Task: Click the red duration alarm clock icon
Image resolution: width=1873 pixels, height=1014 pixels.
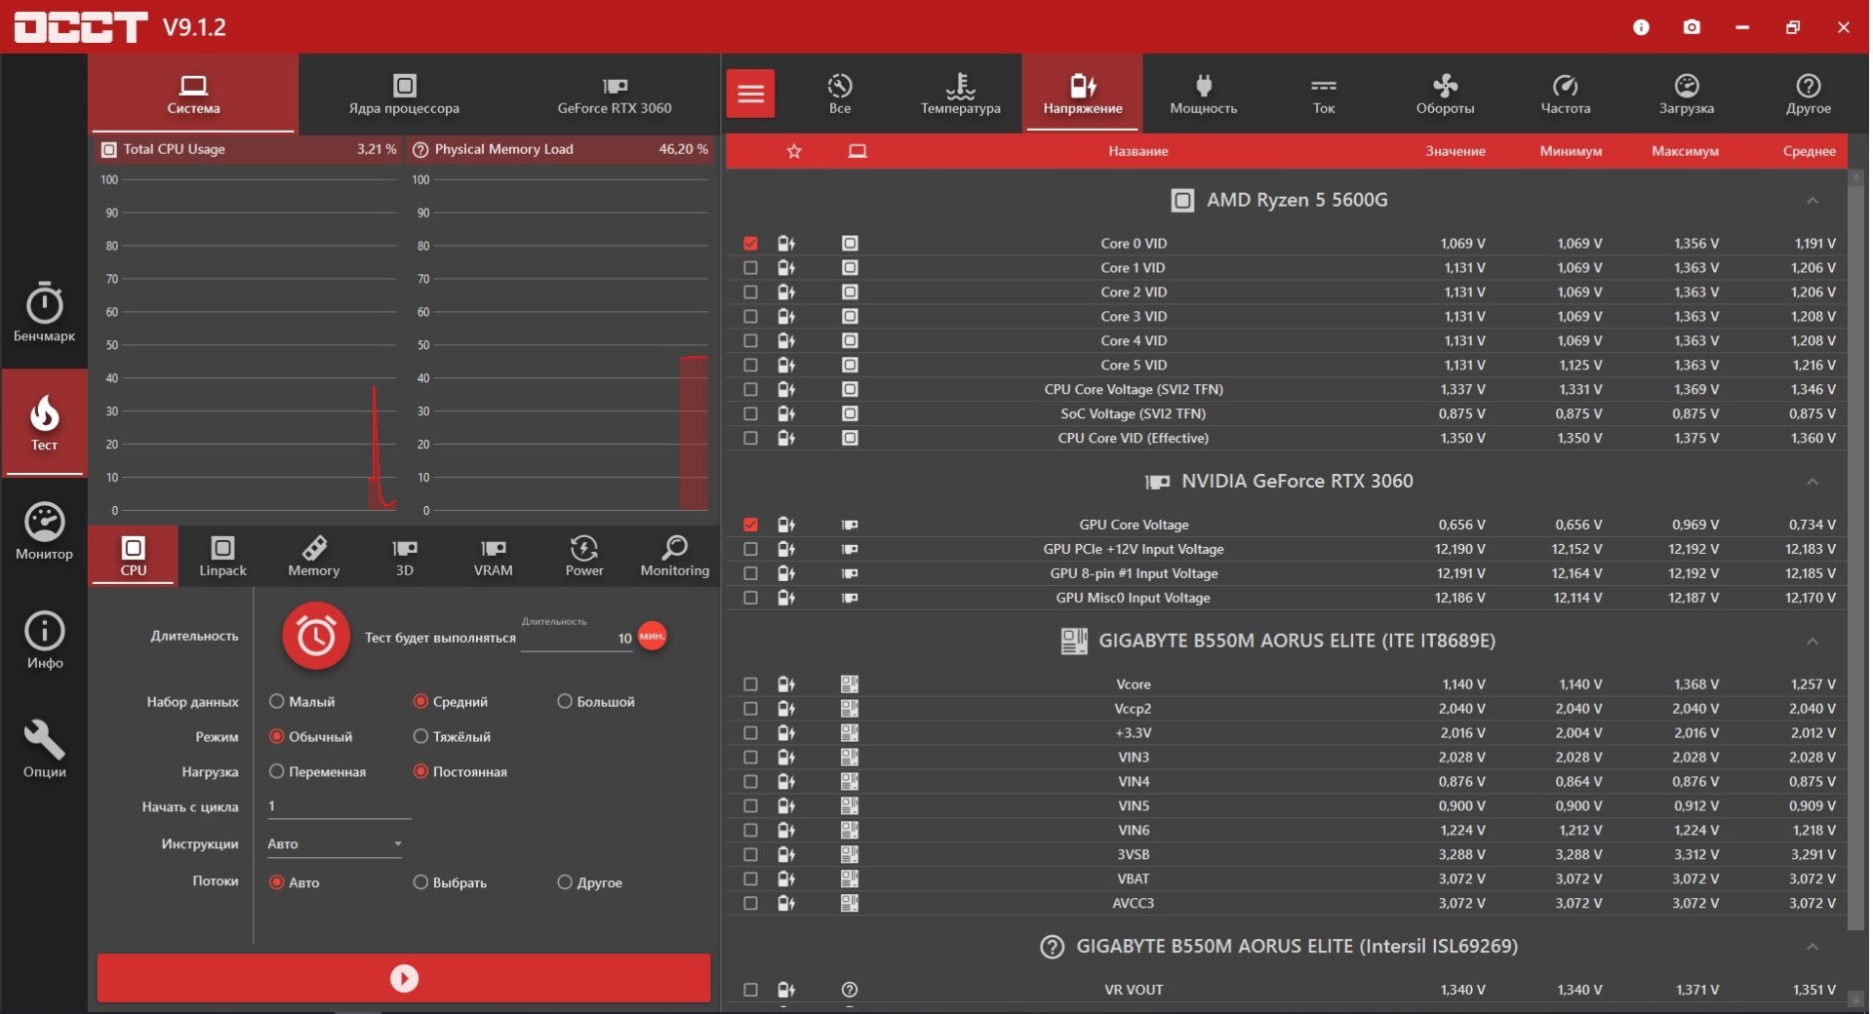Action: [315, 637]
